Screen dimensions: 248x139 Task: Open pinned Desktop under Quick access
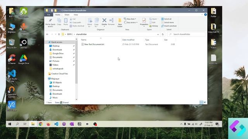56,46
